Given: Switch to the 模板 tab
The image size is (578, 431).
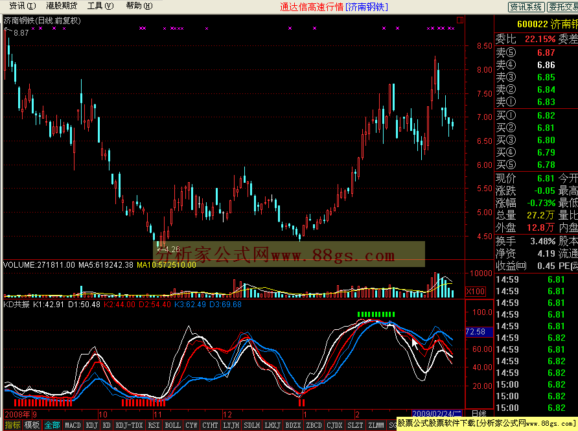Looking at the screenshot, I should [32, 425].
